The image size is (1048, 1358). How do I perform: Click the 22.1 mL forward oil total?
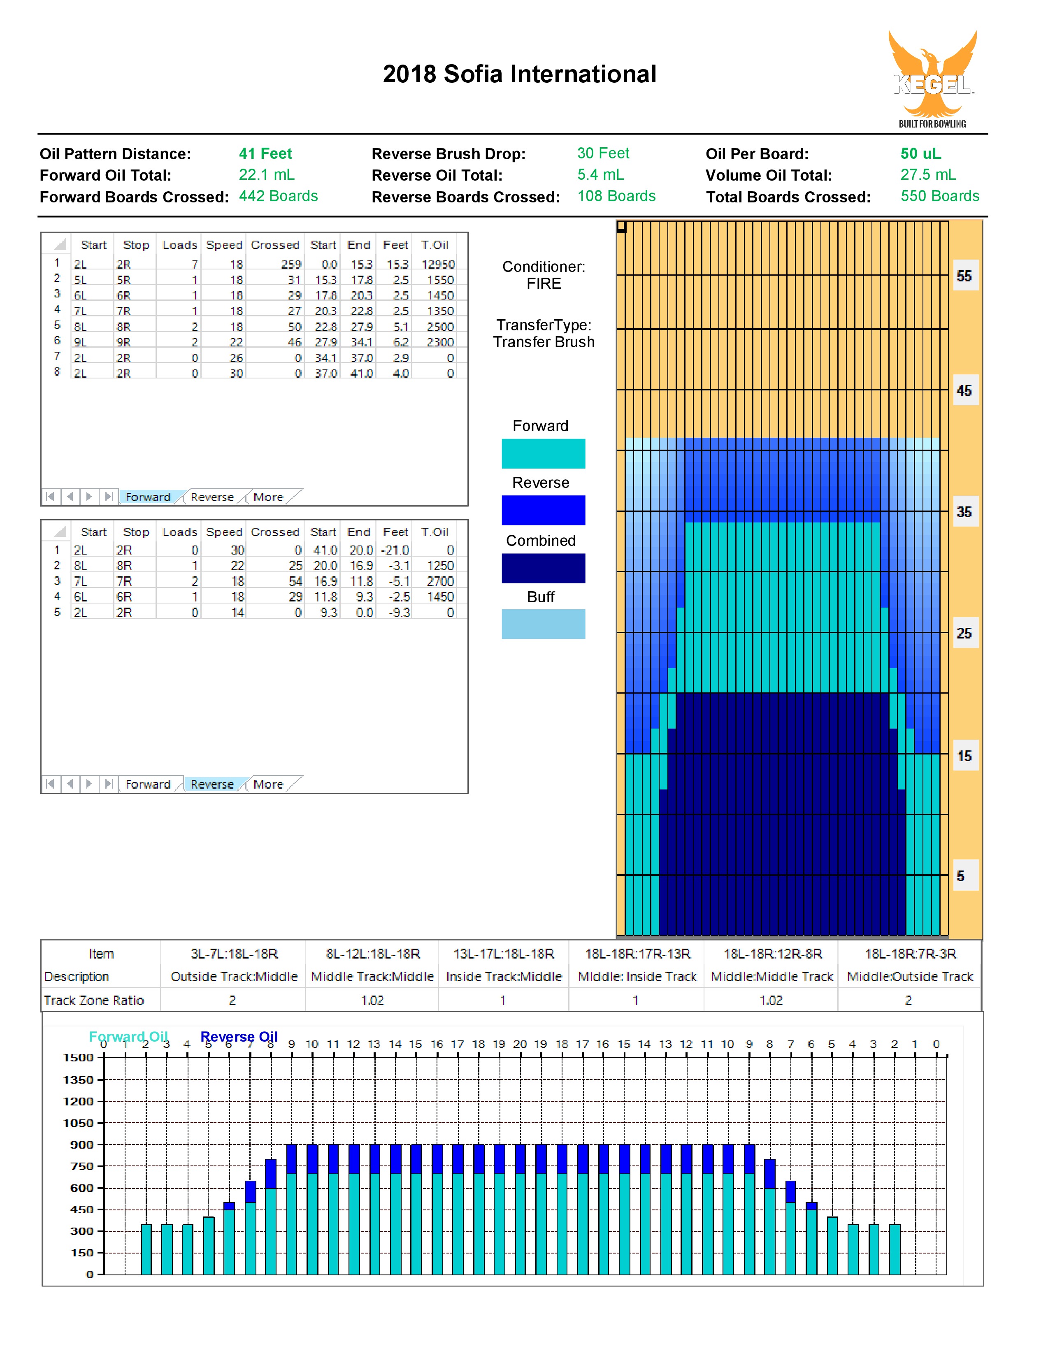(x=266, y=175)
